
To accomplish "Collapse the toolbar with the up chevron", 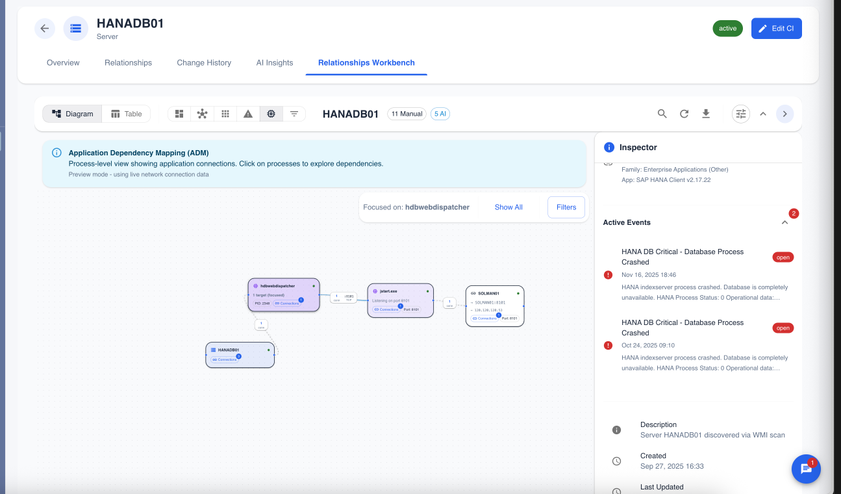I will click(763, 113).
